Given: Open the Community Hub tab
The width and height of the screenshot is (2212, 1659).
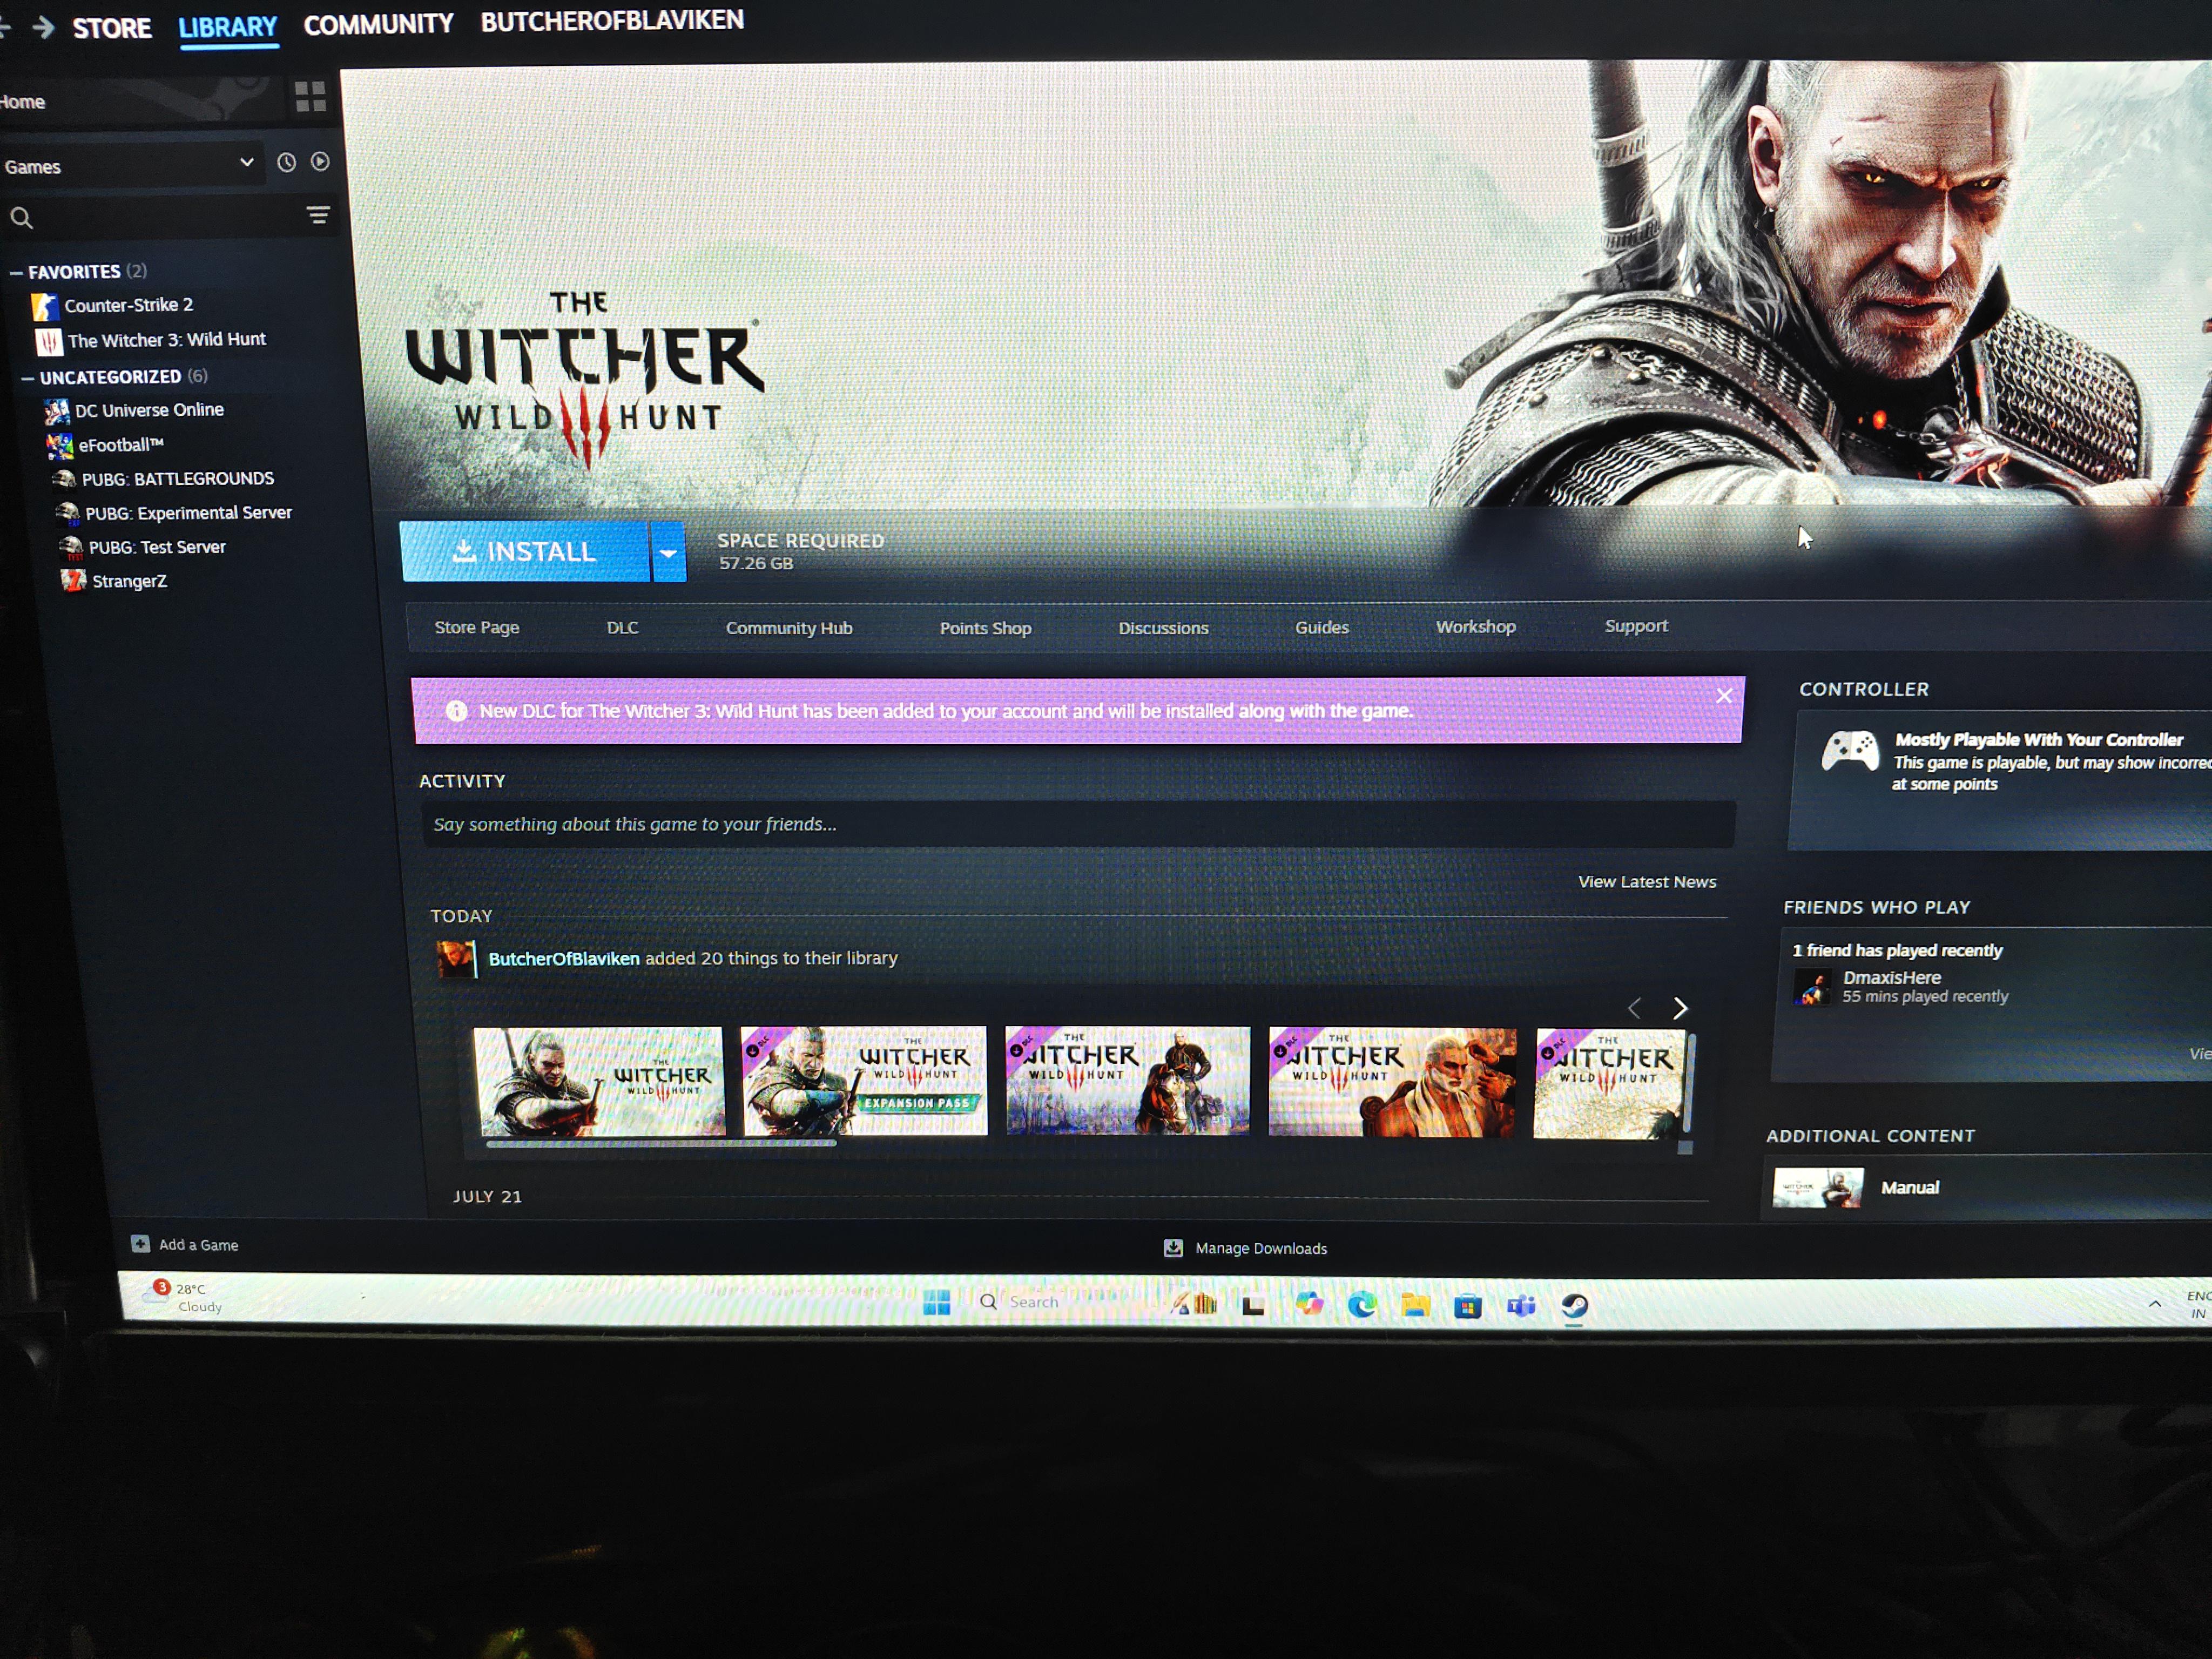Looking at the screenshot, I should (789, 628).
